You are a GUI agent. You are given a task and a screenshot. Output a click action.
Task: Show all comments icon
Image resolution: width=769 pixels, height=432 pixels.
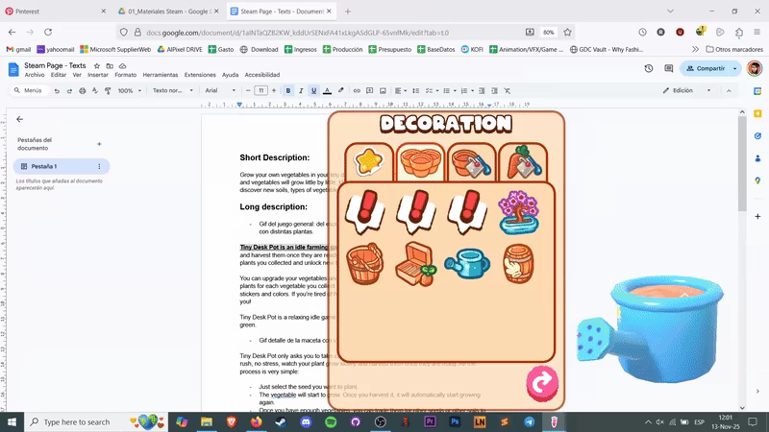click(x=668, y=68)
